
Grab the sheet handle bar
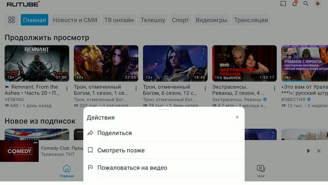pos(164,109)
